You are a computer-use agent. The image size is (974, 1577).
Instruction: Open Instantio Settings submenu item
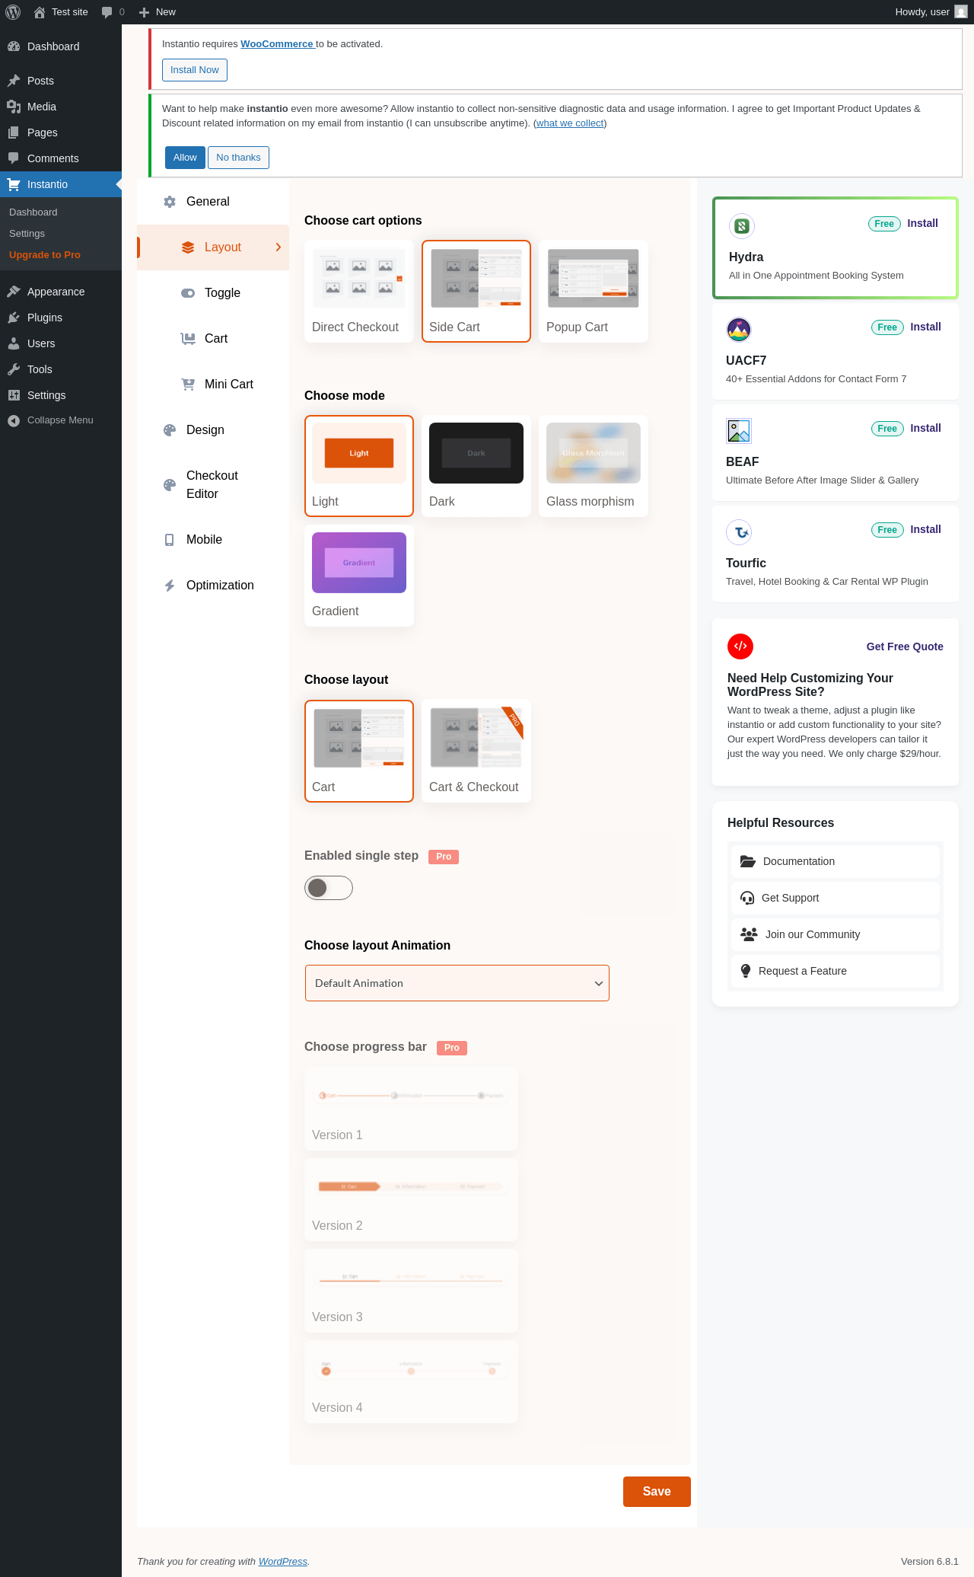click(x=27, y=234)
